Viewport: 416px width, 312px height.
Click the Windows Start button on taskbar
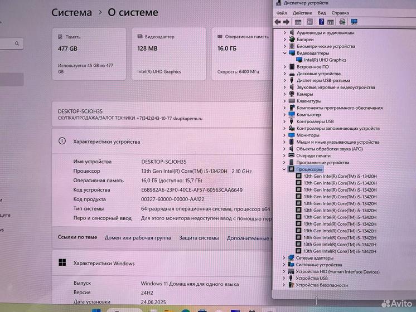pos(96,310)
